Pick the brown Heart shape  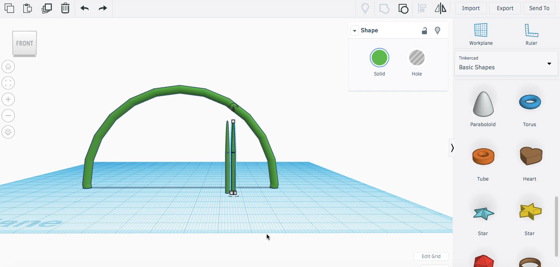point(530,156)
